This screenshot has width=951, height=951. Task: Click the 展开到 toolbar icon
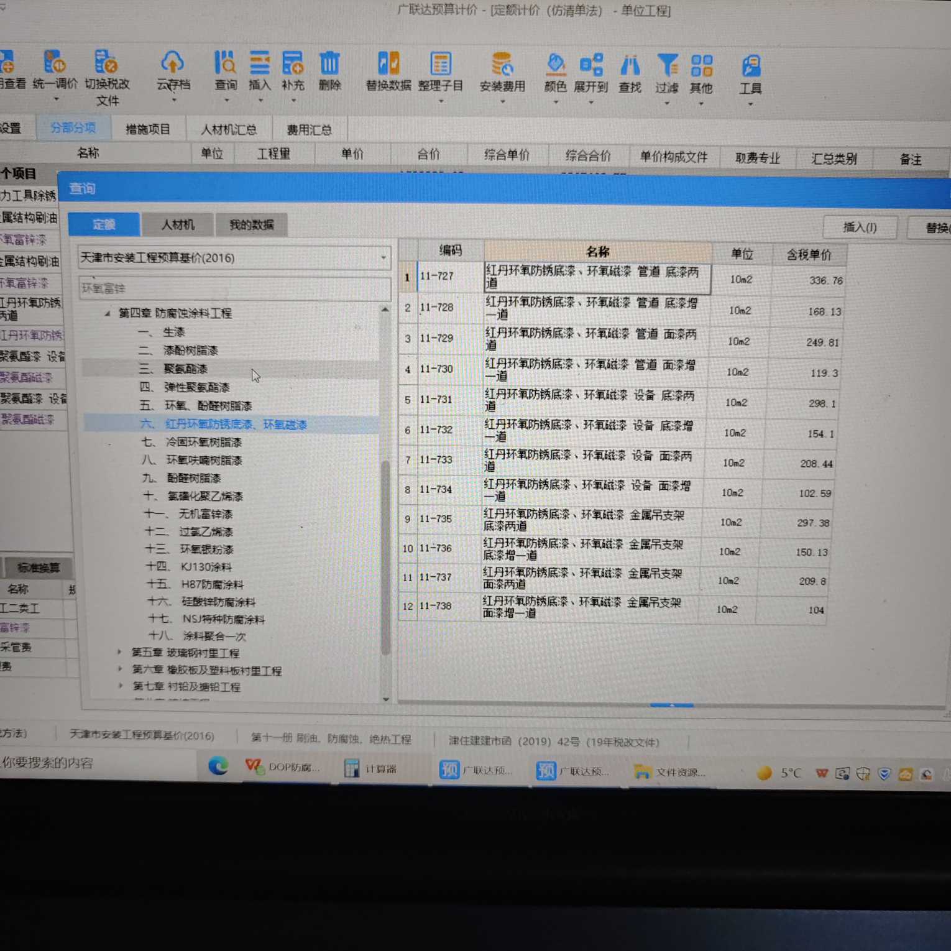591,65
